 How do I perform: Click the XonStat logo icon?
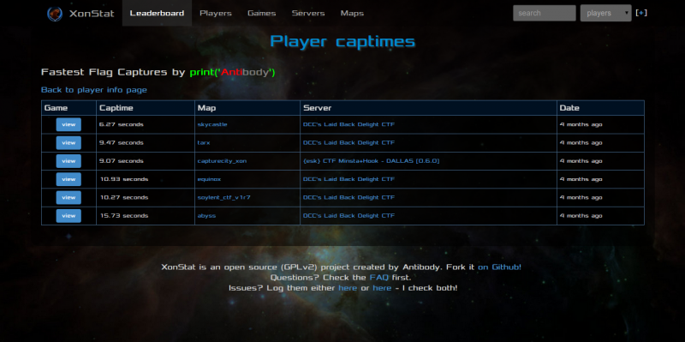tap(55, 14)
